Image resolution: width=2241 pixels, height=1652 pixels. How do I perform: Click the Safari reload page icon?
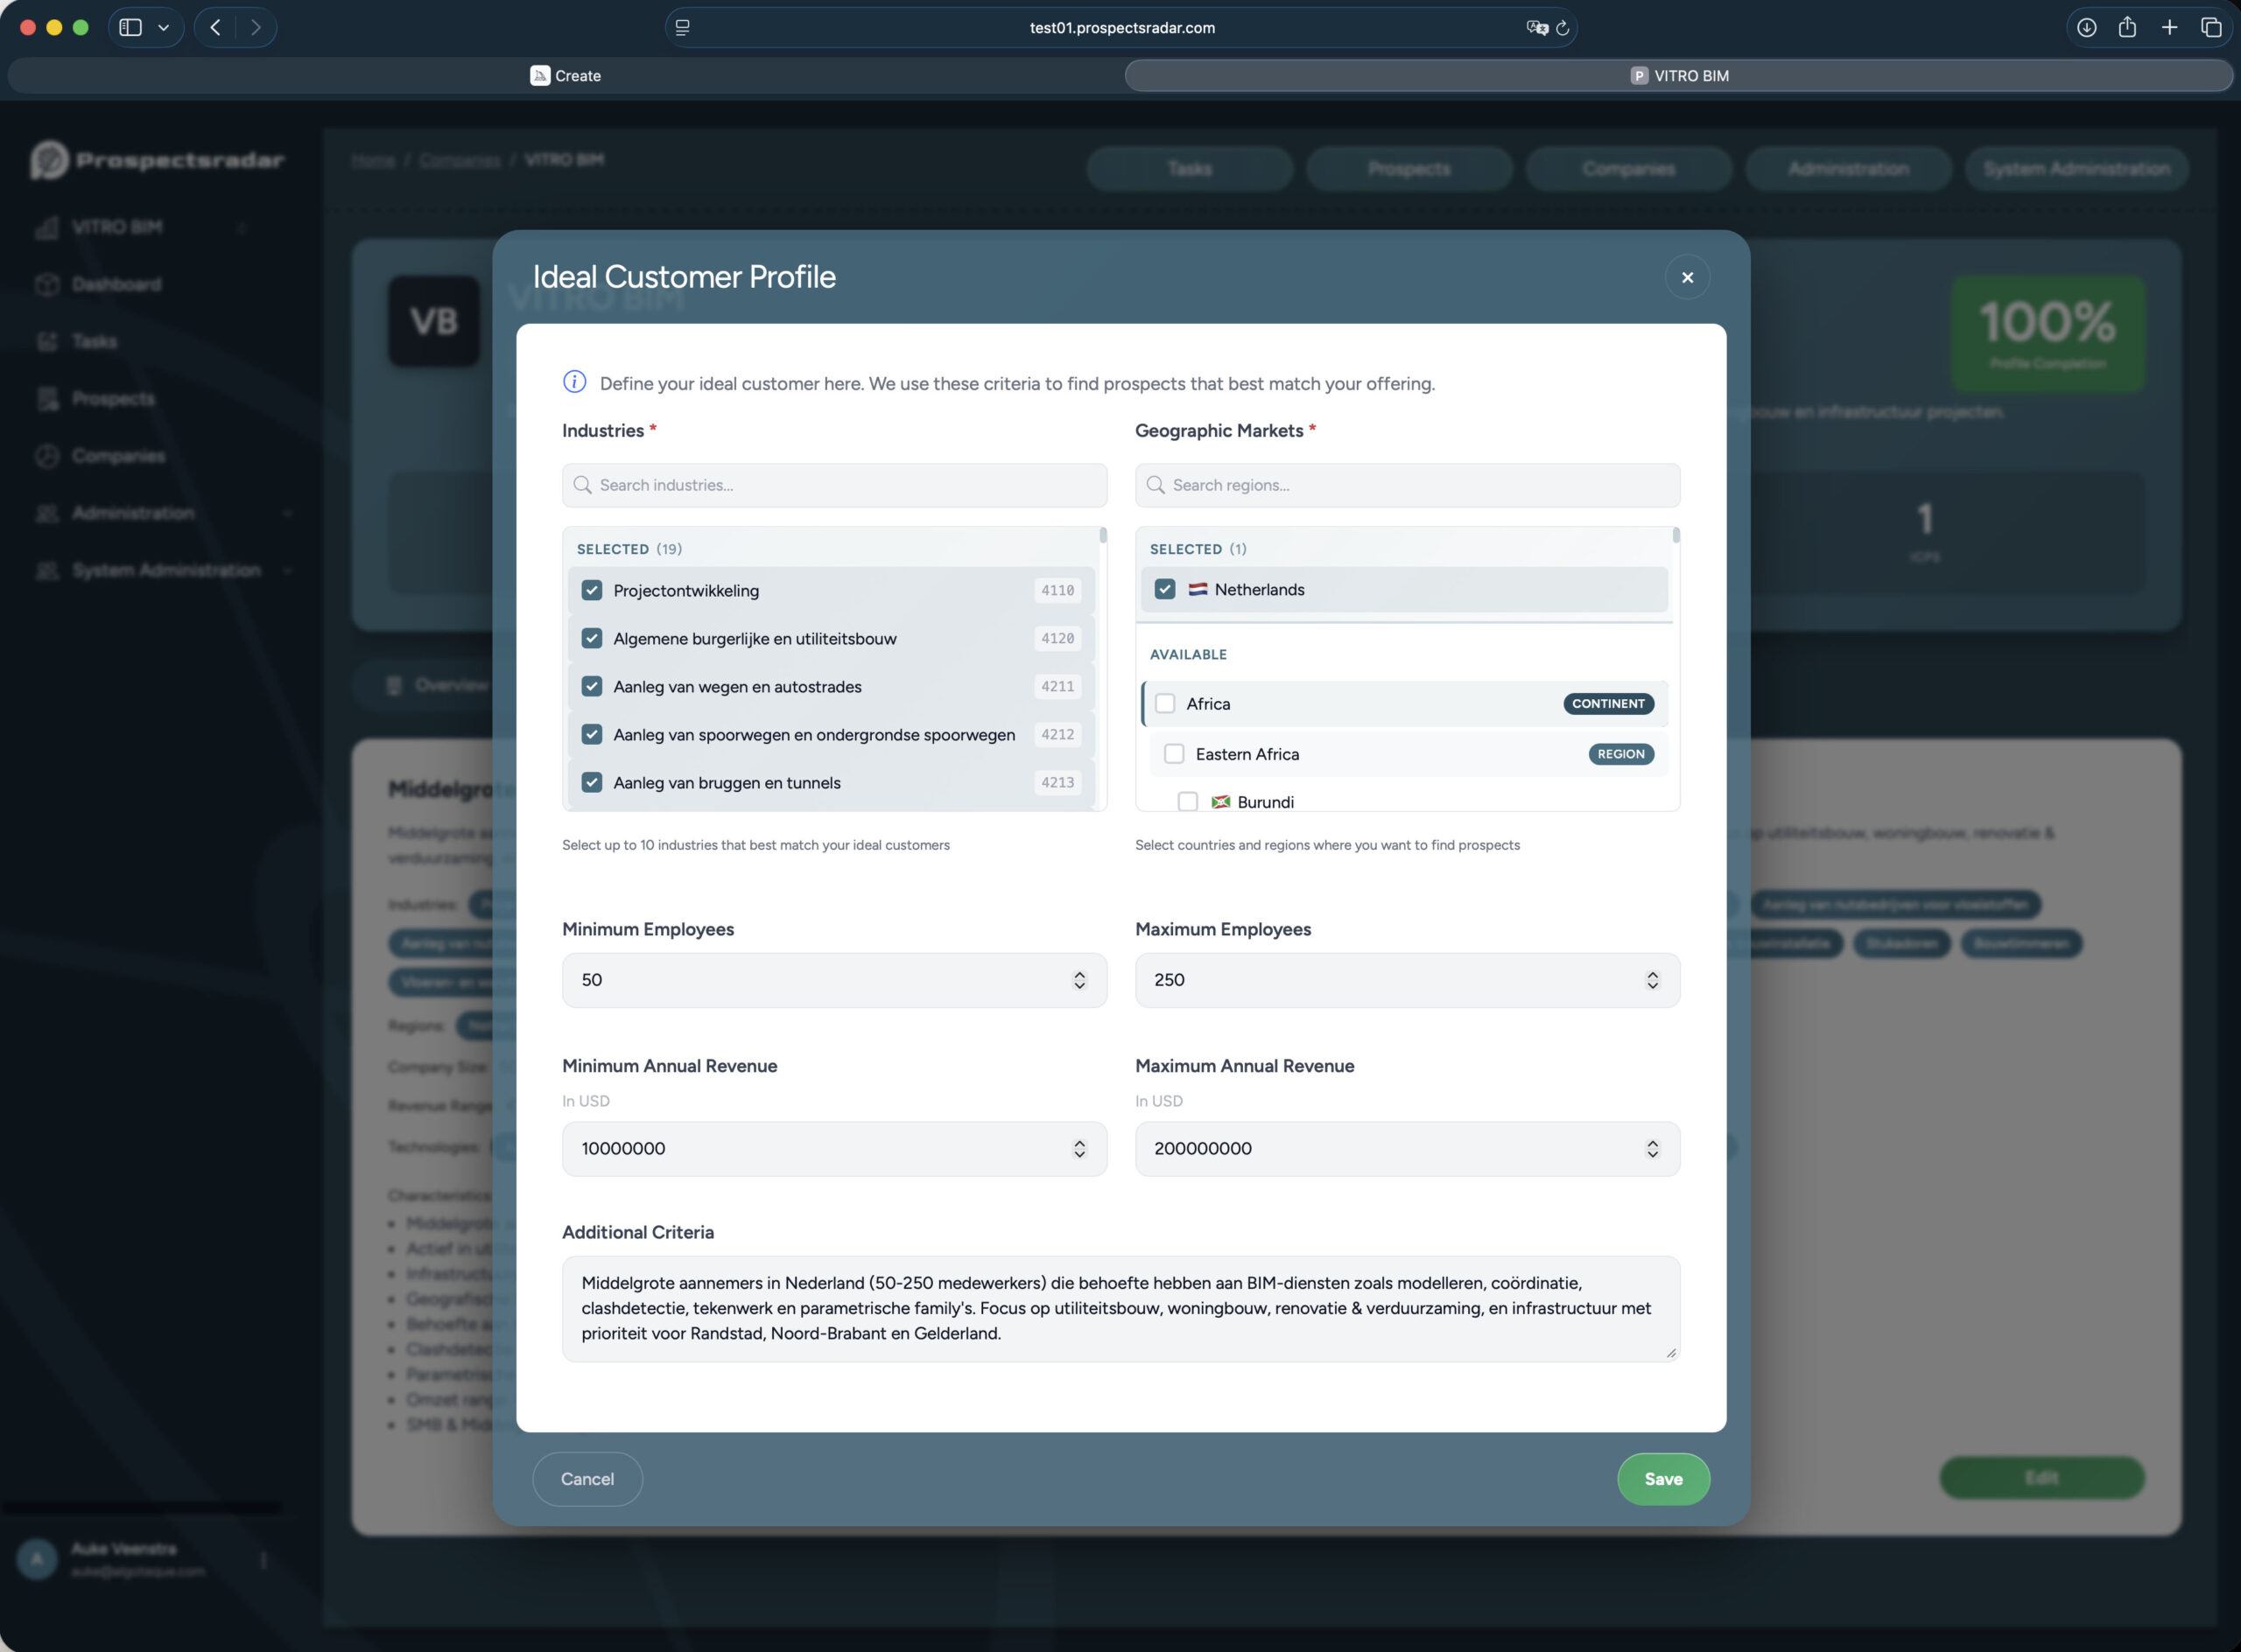coord(1562,28)
